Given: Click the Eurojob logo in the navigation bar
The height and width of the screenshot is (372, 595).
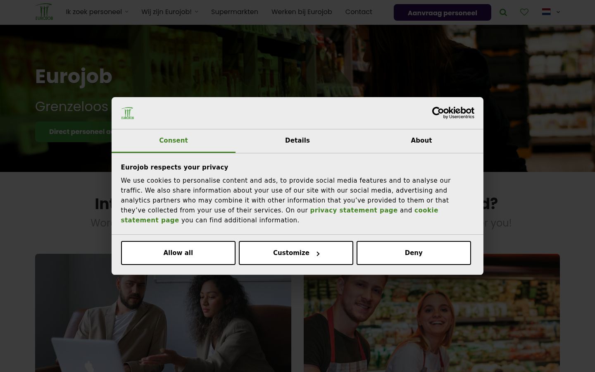Looking at the screenshot, I should (x=44, y=12).
